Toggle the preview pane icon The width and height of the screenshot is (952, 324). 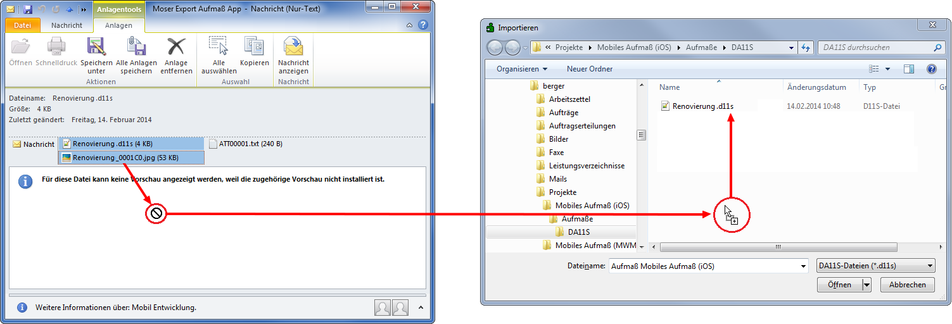(909, 69)
